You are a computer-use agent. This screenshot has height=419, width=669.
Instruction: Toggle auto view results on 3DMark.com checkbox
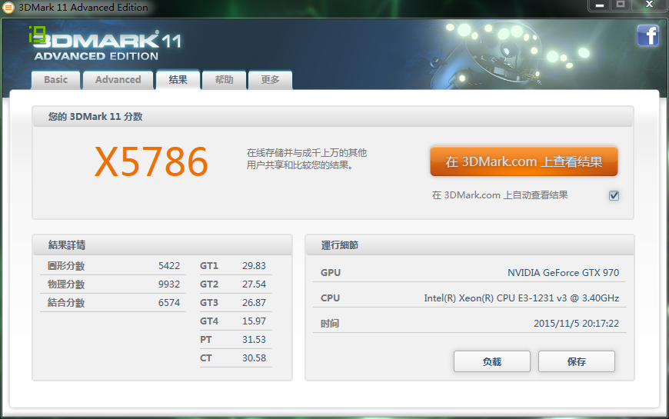(614, 195)
